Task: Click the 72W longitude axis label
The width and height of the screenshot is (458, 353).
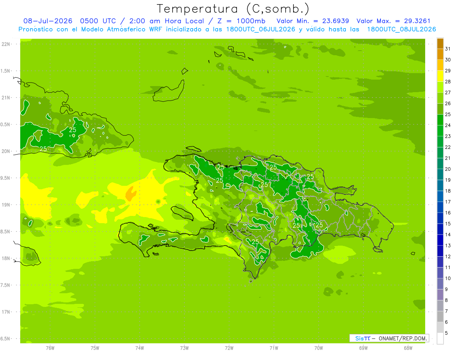Action: (x=229, y=348)
